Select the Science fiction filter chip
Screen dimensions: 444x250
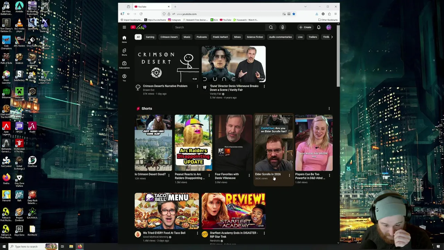pos(255,37)
